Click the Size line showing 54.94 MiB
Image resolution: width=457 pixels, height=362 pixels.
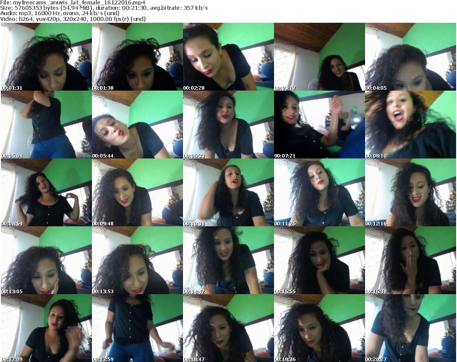click(x=104, y=8)
